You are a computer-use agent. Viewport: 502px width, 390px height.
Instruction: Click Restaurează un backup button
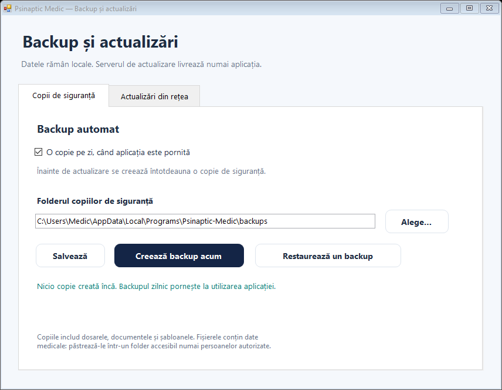pos(328,255)
